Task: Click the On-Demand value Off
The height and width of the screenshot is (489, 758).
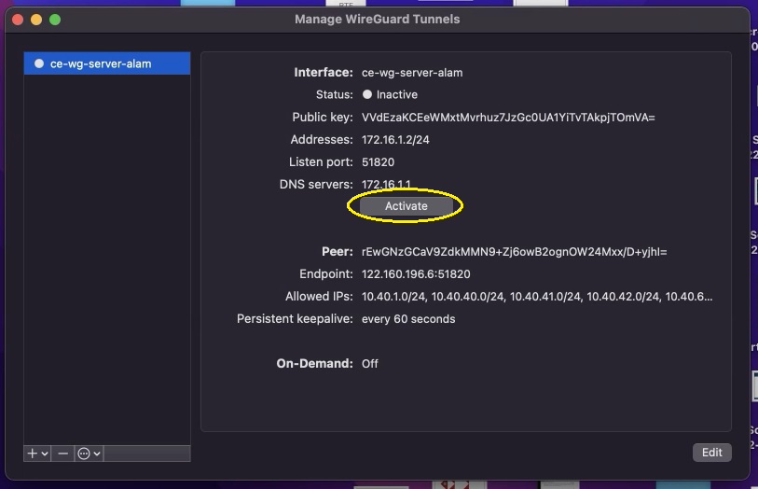Action: tap(370, 363)
